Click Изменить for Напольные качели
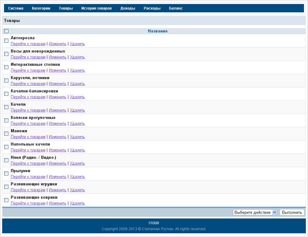 [x=57, y=150]
